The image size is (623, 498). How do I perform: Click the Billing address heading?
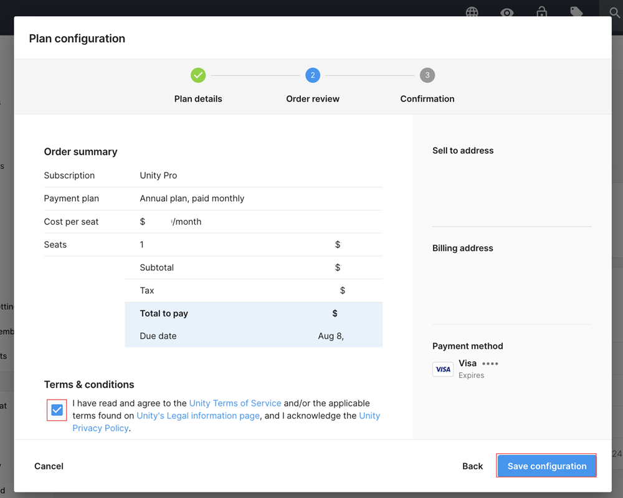(x=462, y=248)
